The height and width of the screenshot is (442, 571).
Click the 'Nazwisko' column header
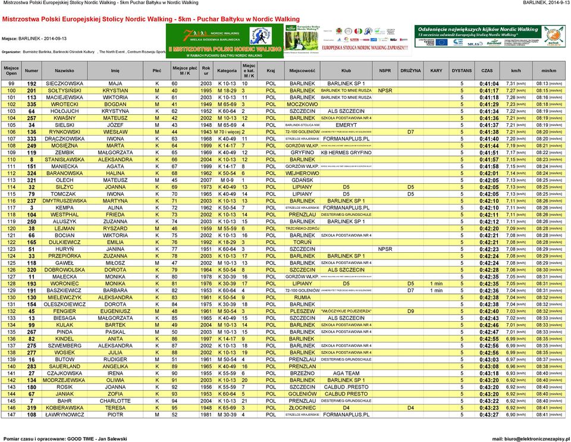pyautogui.click(x=64, y=71)
